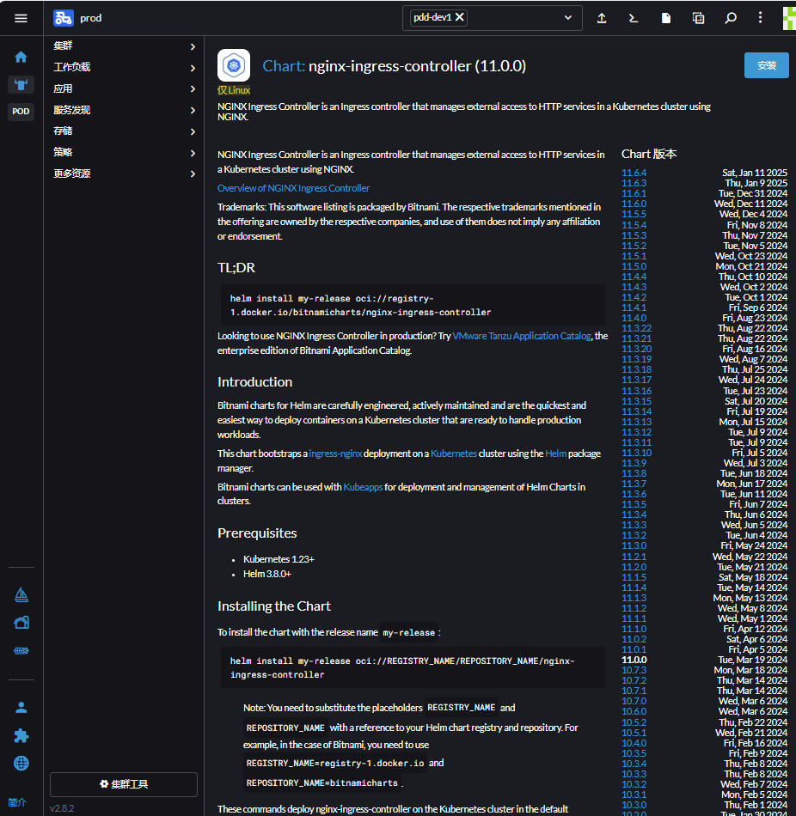The width and height of the screenshot is (796, 816).
Task: Open the 集群工具 button
Action: coord(124,784)
